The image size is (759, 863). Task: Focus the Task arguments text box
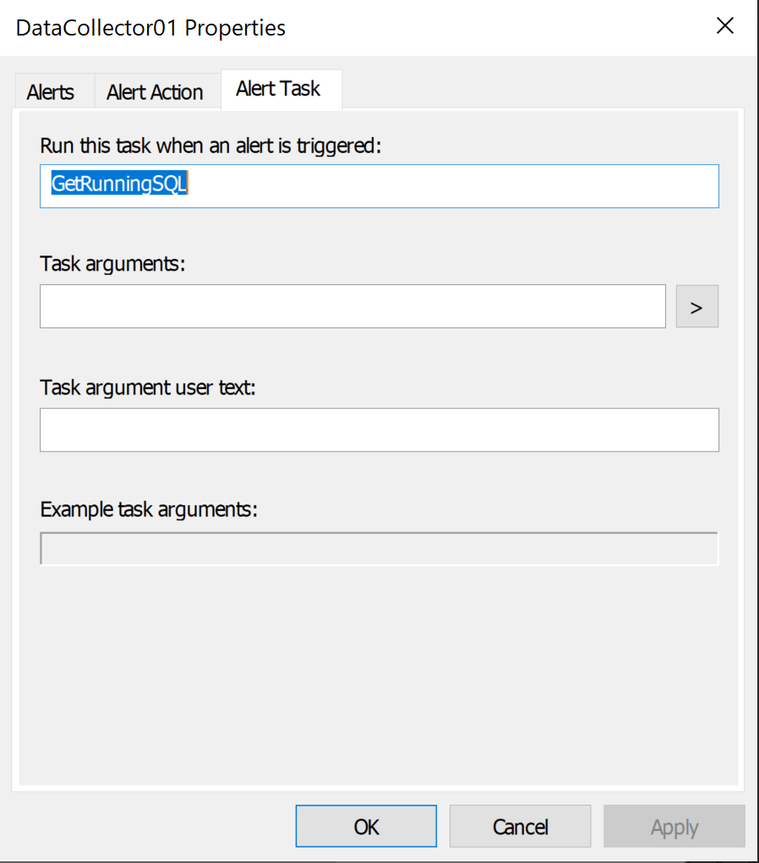click(352, 306)
